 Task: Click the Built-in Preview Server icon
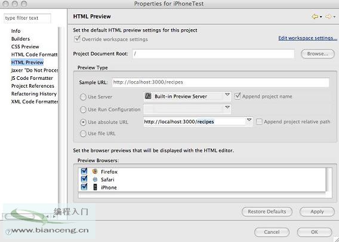click(148, 96)
